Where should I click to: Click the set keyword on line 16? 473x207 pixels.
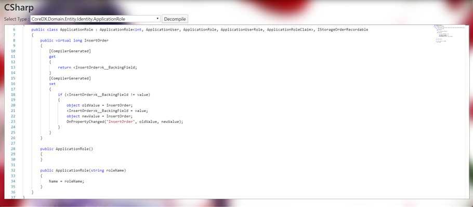click(52, 84)
